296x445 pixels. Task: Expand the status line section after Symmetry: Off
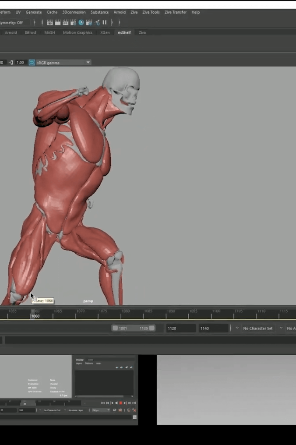[34, 22]
